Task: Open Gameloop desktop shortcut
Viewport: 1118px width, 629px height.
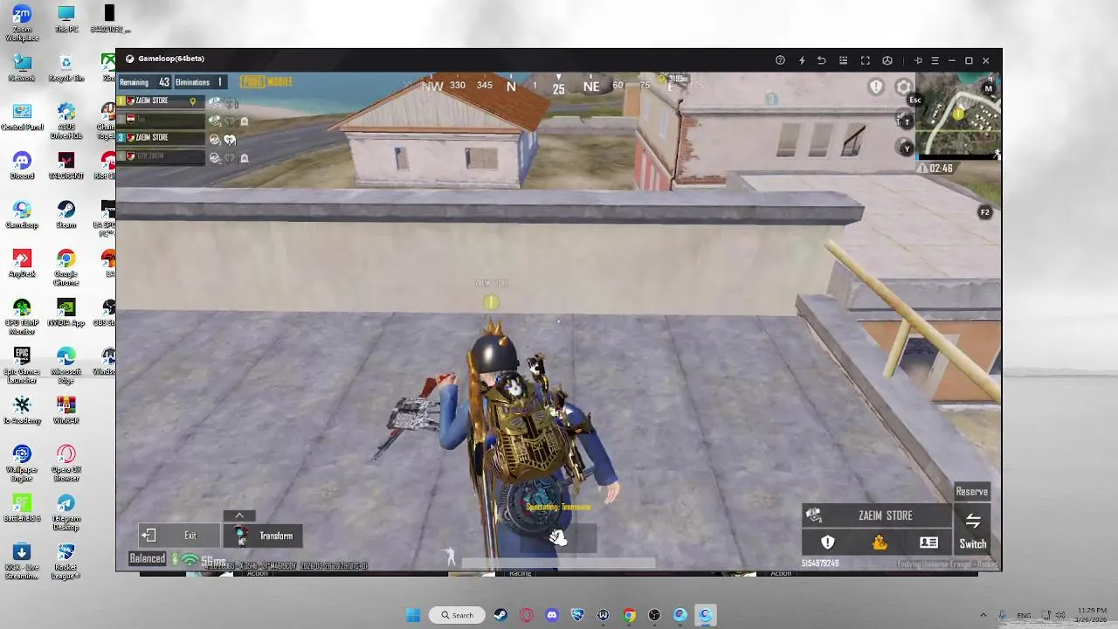Action: pyautogui.click(x=22, y=215)
